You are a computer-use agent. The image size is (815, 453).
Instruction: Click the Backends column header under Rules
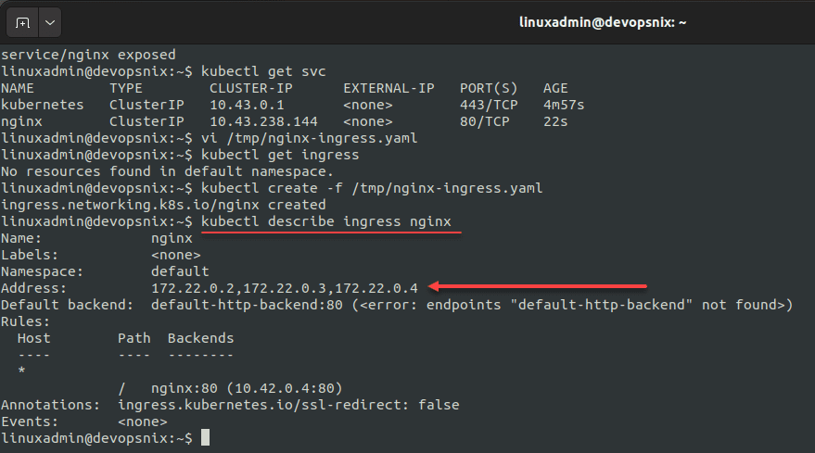point(200,338)
